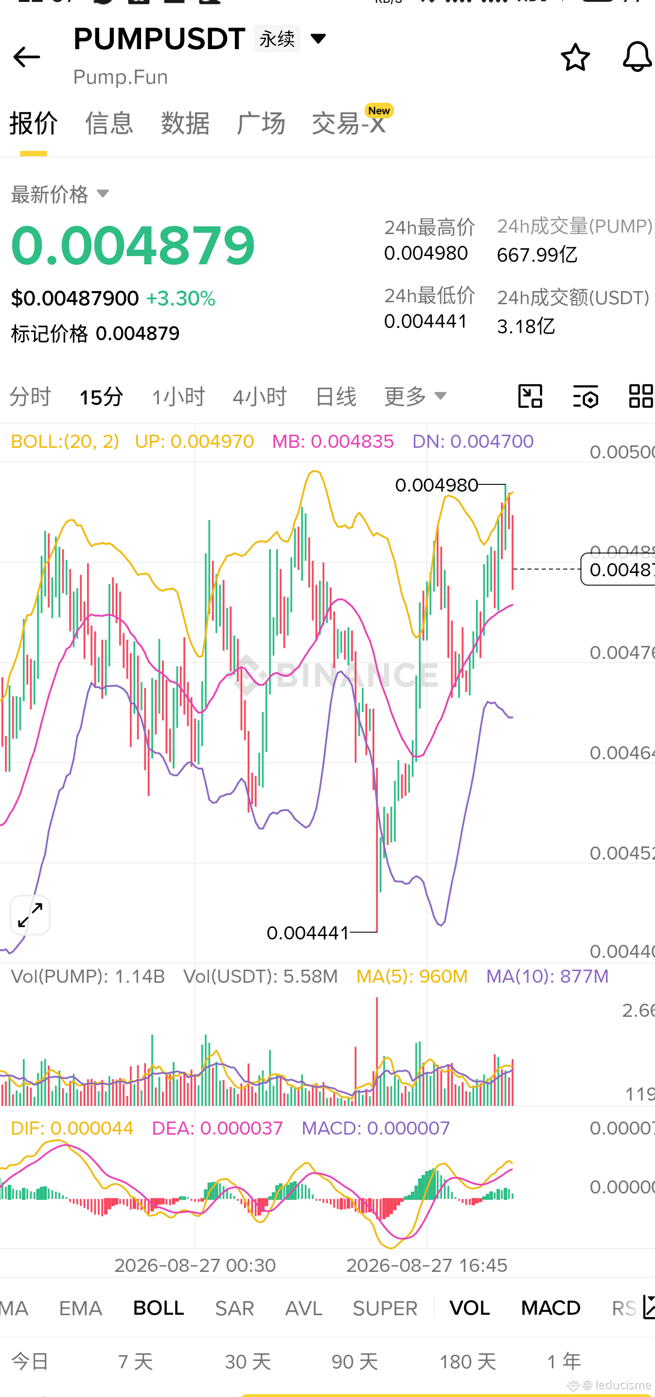Toggle SAR indicator

(234, 1307)
